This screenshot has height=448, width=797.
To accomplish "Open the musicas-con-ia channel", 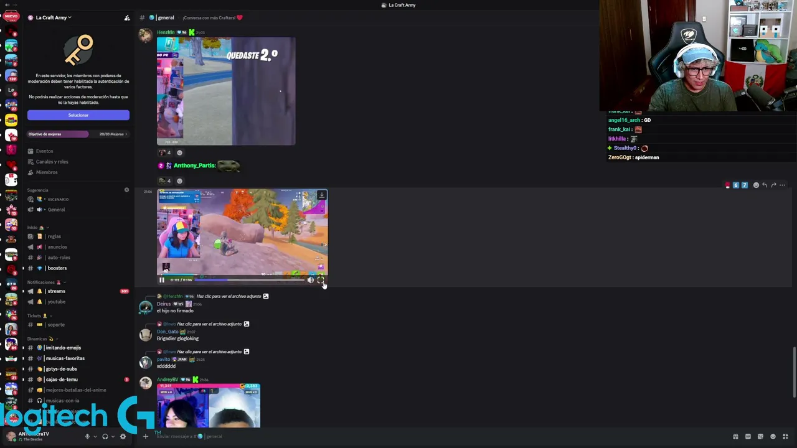I will tap(62, 401).
